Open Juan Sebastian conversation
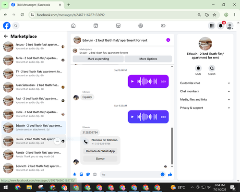Screen dimensions: 240x192 [34, 87]
